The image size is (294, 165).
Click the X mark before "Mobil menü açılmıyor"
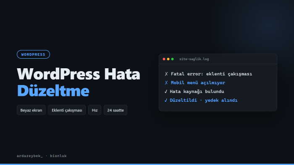click(x=166, y=83)
